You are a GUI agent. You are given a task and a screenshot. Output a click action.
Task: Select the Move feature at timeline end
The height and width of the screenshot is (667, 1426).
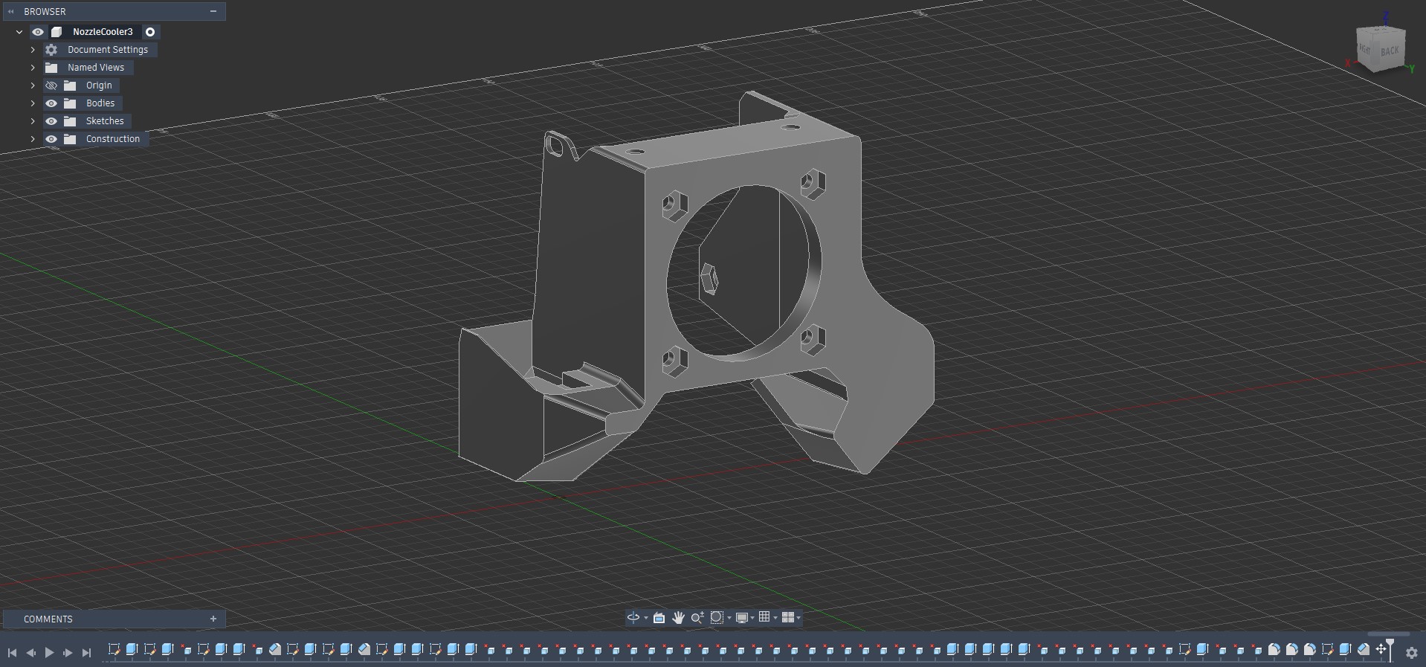(x=1381, y=649)
